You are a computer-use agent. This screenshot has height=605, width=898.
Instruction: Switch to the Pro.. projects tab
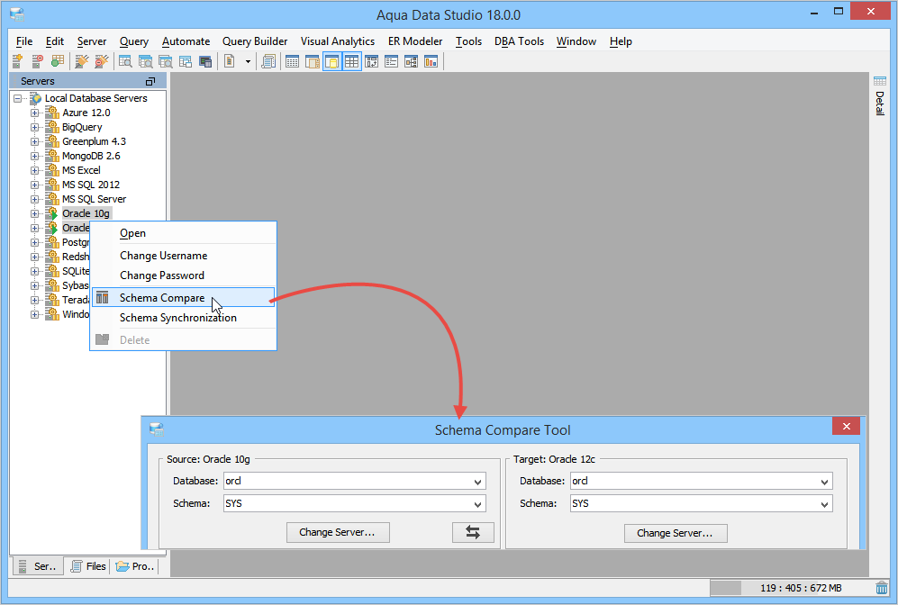pos(134,566)
